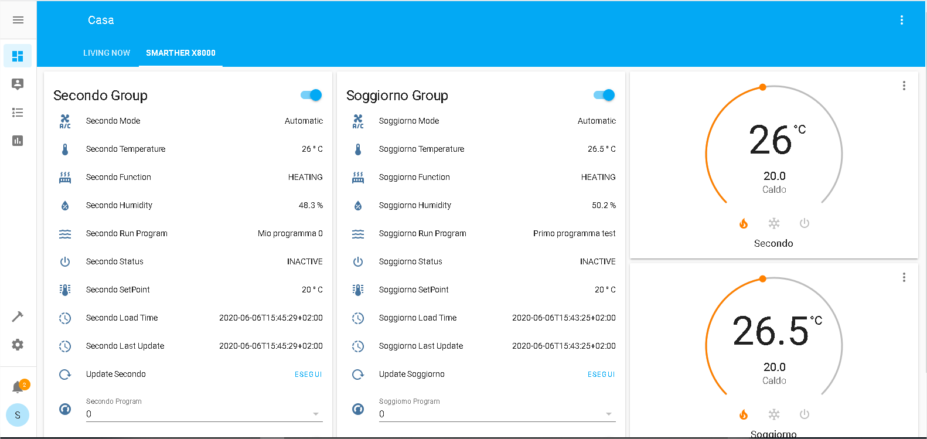Click the Soggiorno SetPoint thermometer icon
This screenshot has height=439, width=927.
tap(358, 290)
